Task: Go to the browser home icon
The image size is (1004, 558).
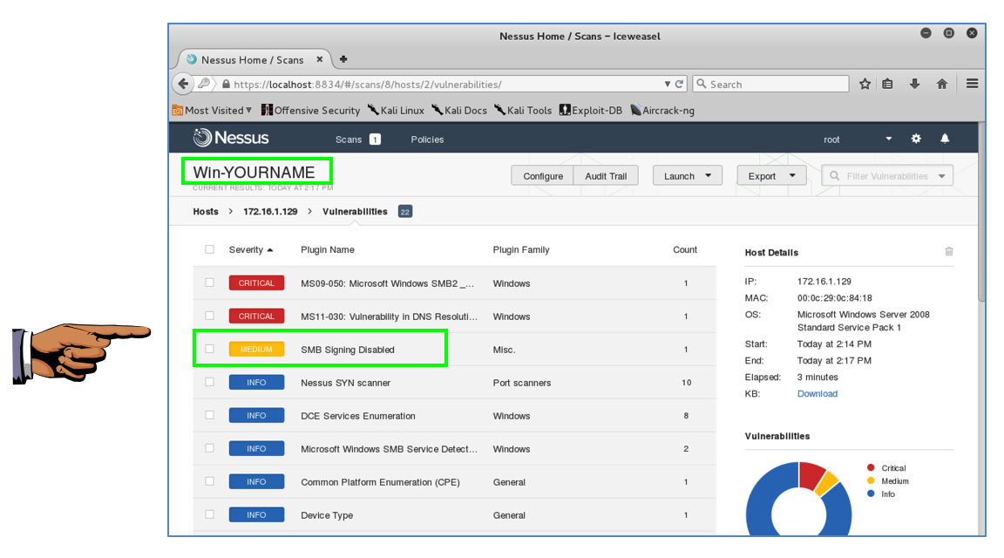Action: click(x=942, y=84)
